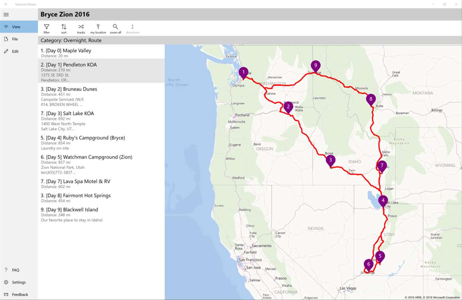462x300 pixels.
Task: Open the FAQ page
Action: click(x=16, y=270)
